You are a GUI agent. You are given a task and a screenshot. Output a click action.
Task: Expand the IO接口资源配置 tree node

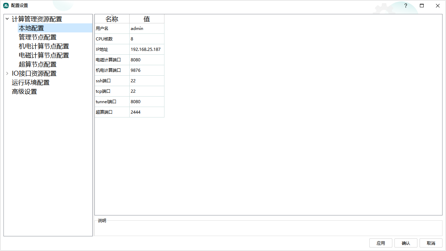tap(7, 74)
